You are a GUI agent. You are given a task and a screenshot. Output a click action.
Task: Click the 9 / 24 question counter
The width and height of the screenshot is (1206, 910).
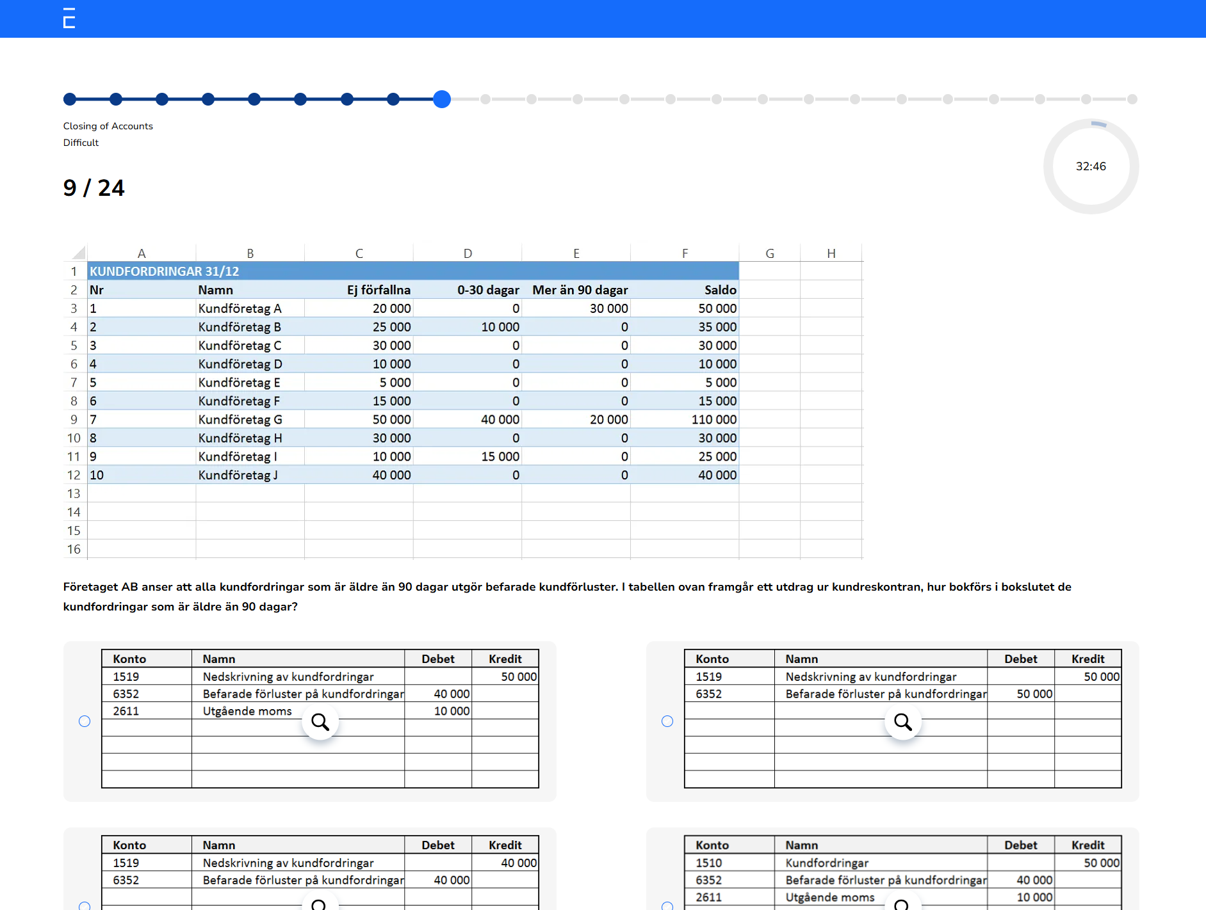tap(94, 188)
